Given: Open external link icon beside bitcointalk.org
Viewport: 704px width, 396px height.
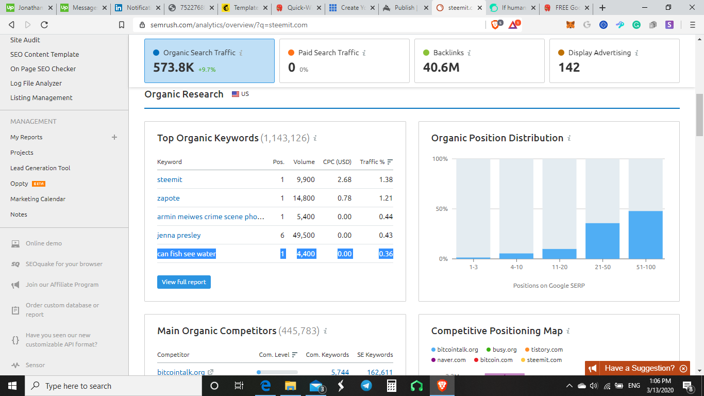Looking at the screenshot, I should tap(210, 372).
